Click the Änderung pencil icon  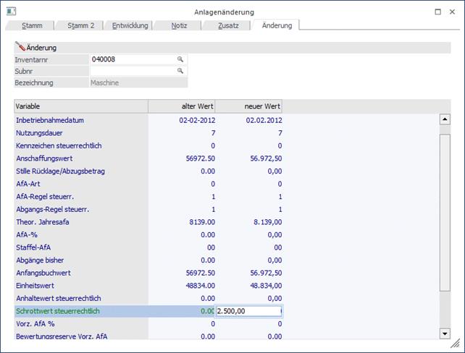coord(20,47)
